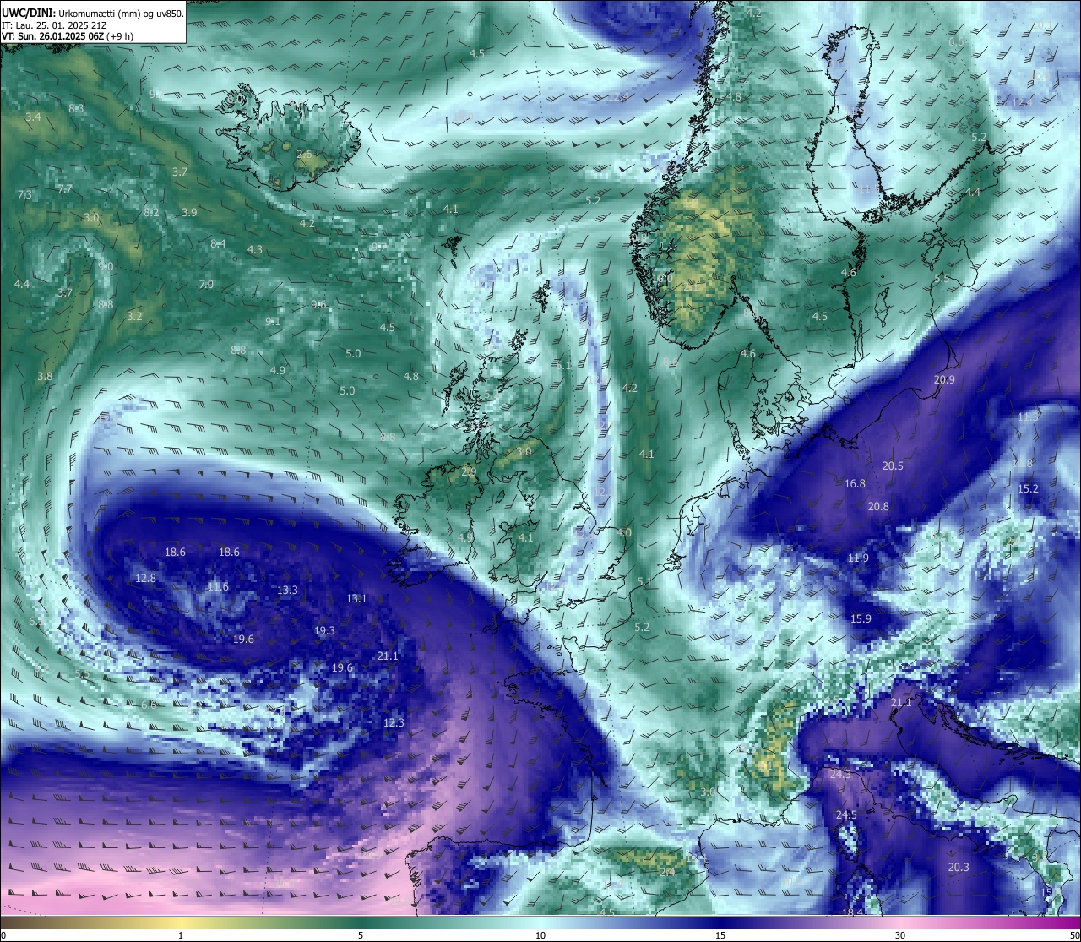Viewport: 1081px width, 942px height.
Task: Click the 3.9 value on the map
Action: point(189,212)
